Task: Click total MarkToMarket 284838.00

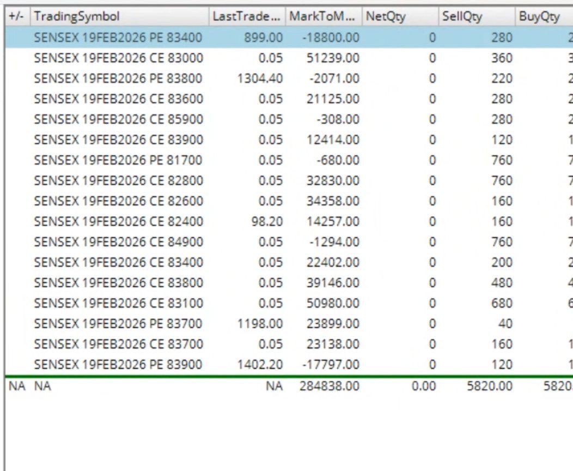Action: point(330,386)
